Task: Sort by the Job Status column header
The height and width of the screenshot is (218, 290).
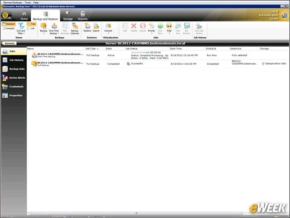Action: click(x=131, y=49)
